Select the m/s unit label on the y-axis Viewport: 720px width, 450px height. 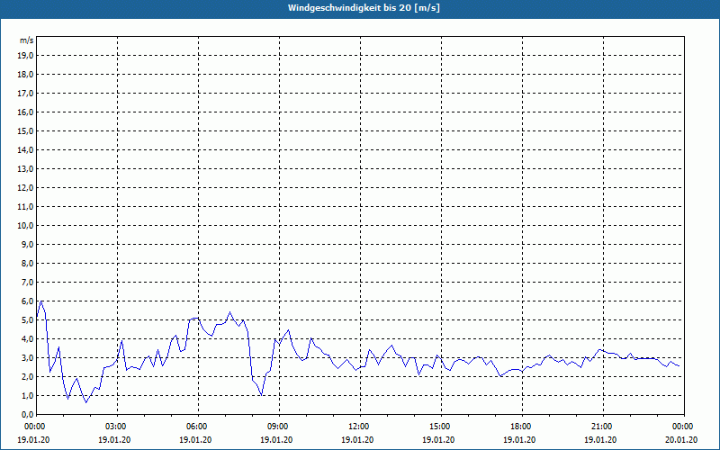tap(26, 40)
